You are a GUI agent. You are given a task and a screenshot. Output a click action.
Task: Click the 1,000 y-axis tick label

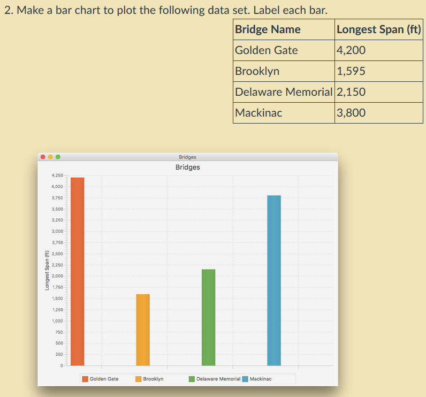click(57, 320)
